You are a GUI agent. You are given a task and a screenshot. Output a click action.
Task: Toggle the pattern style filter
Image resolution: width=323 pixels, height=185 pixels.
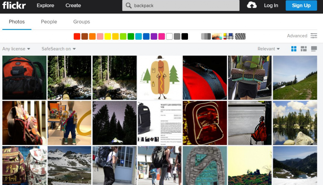coord(240,36)
